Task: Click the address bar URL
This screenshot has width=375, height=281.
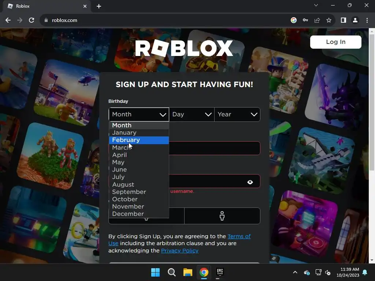Action: 64,20
